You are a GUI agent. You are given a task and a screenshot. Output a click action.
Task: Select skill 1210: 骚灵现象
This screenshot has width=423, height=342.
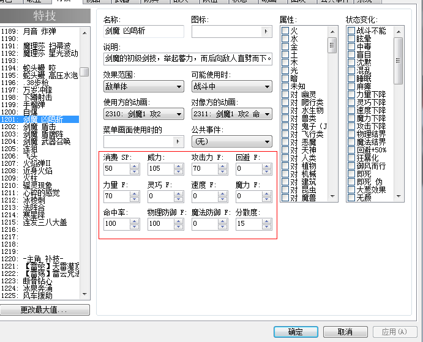39,185
